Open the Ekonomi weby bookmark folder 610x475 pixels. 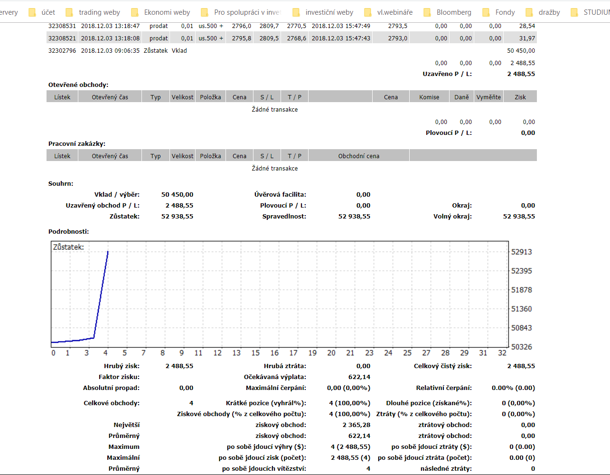point(160,12)
